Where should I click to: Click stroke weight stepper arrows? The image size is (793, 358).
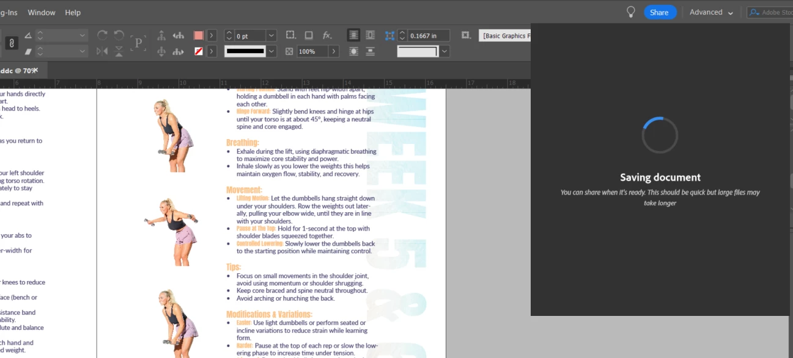click(229, 35)
